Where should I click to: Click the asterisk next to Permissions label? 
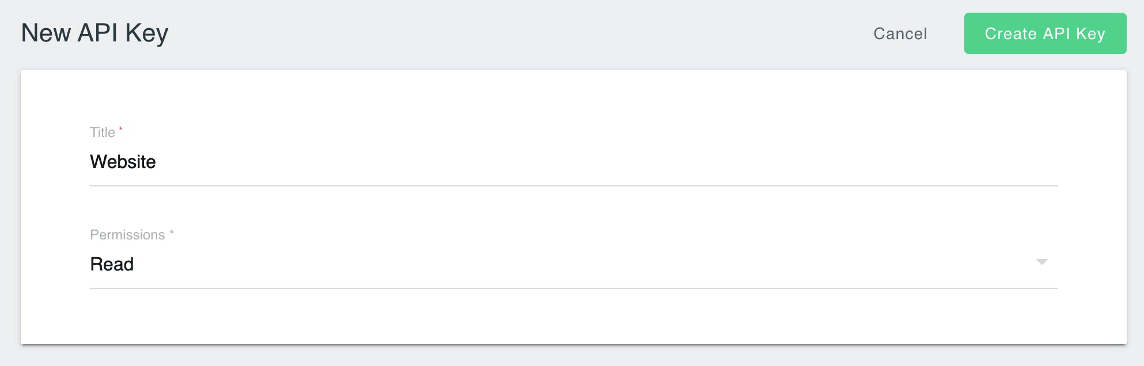[171, 232]
